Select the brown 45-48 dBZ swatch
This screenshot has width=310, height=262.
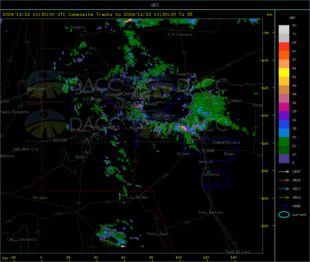284,90
